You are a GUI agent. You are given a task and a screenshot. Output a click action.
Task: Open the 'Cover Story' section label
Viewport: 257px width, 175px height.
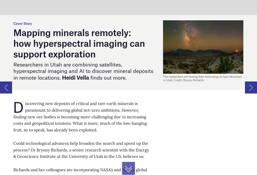tap(22, 24)
